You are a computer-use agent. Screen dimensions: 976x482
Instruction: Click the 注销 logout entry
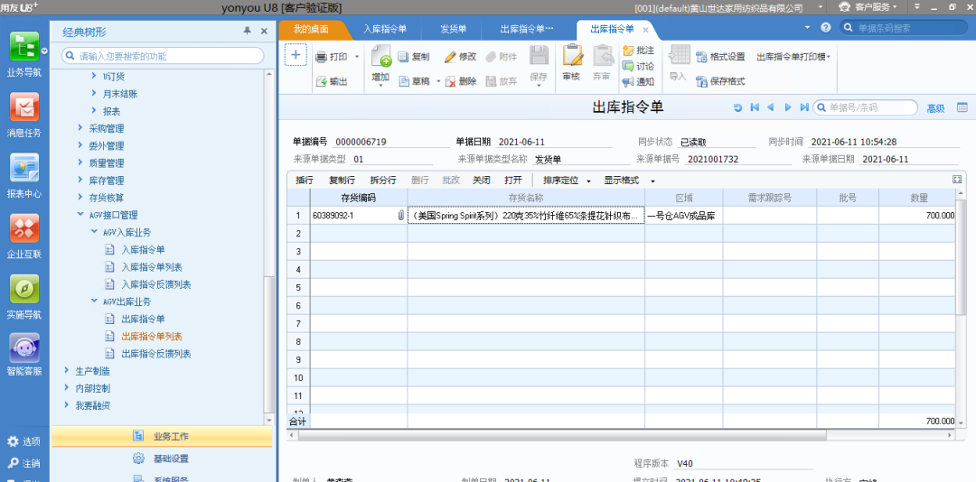coord(23,463)
